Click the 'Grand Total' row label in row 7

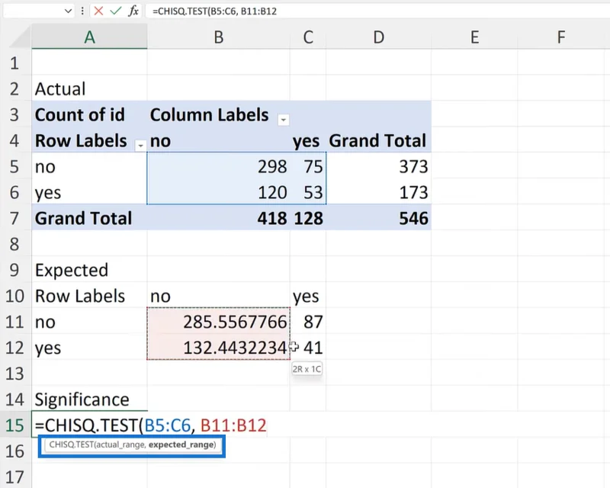coord(89,218)
